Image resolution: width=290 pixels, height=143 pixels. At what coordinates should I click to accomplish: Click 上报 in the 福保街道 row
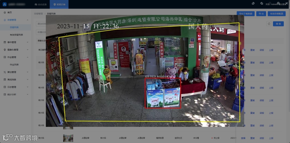tap(271, 138)
